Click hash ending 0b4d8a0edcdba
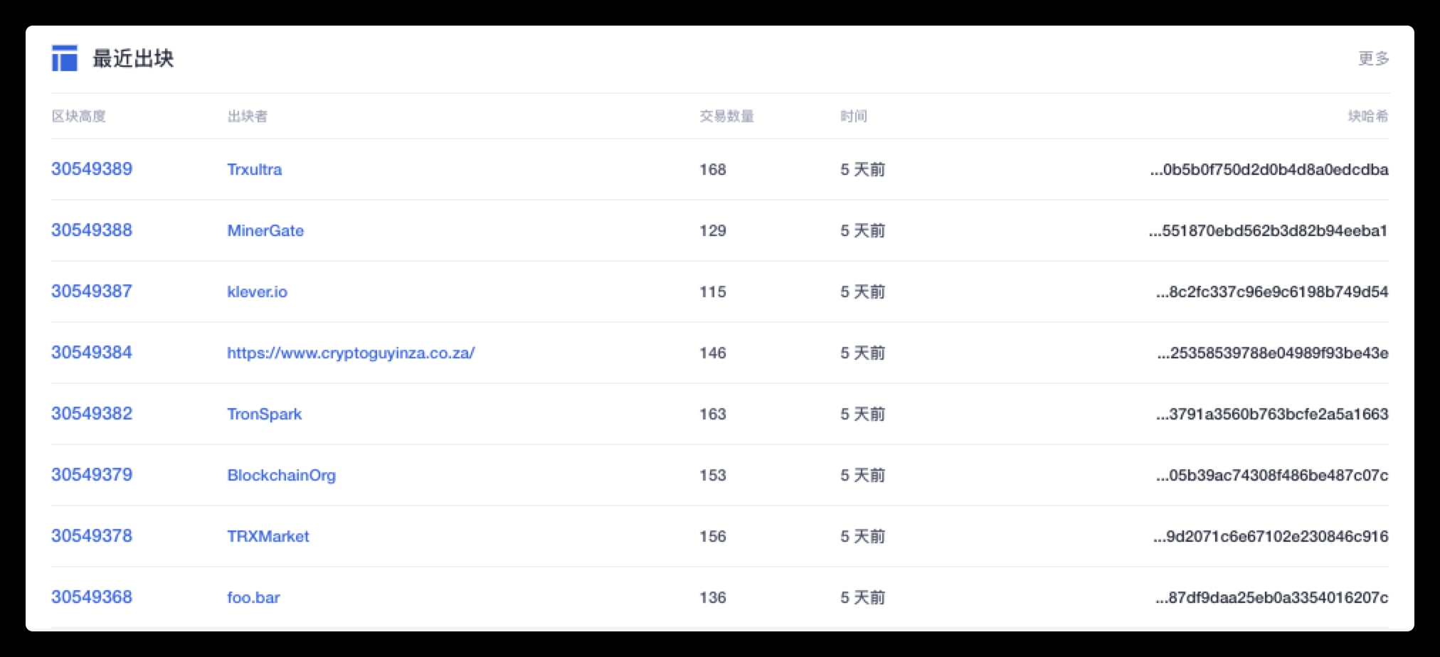Screen dimensions: 1440x657 pos(1269,169)
